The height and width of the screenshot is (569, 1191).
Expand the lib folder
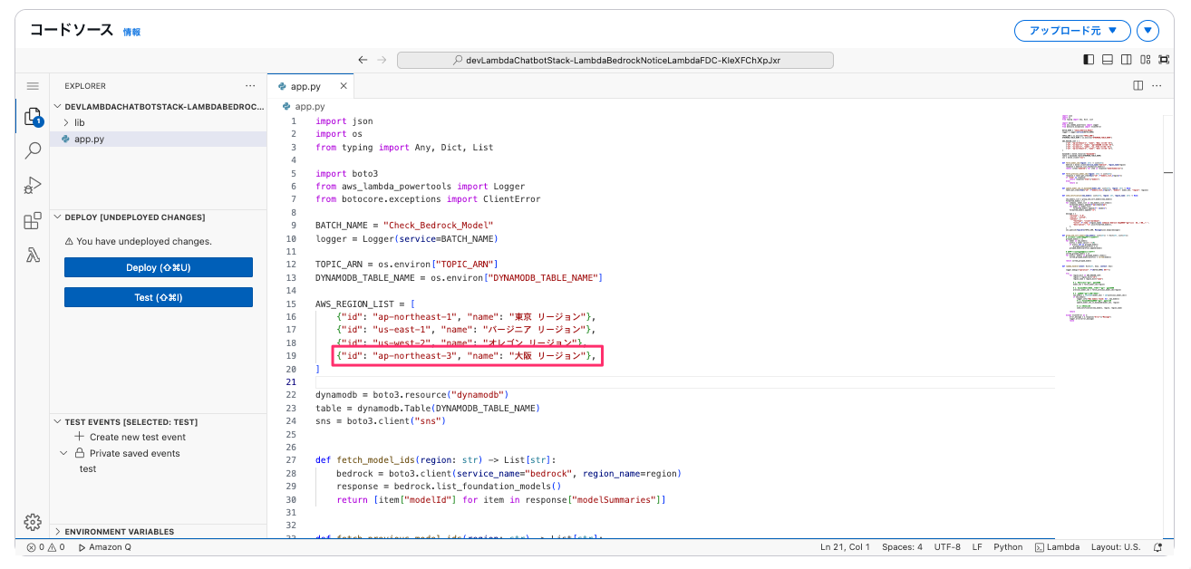coord(159,122)
